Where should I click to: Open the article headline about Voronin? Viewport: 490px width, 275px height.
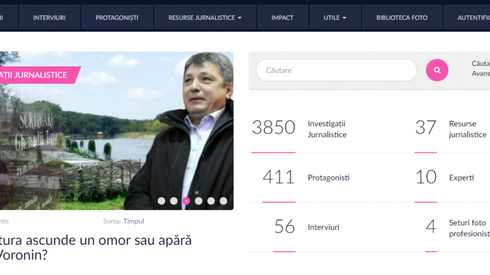(96, 248)
